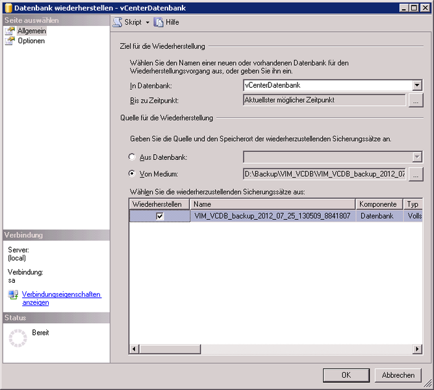Click the Name column header

point(273,204)
